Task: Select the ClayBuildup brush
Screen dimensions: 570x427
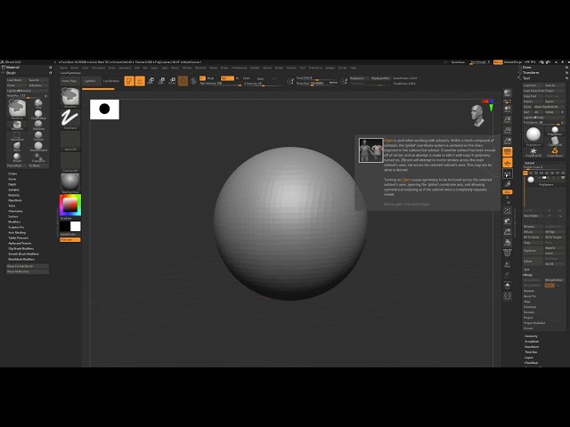Action: pos(38,115)
